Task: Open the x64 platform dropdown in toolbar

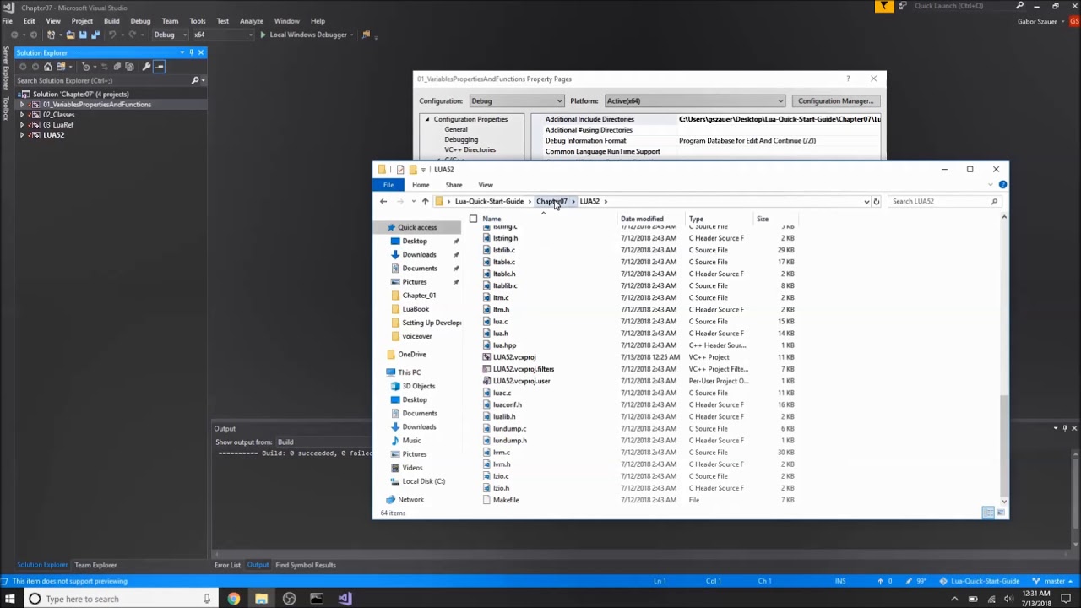Action: [224, 35]
